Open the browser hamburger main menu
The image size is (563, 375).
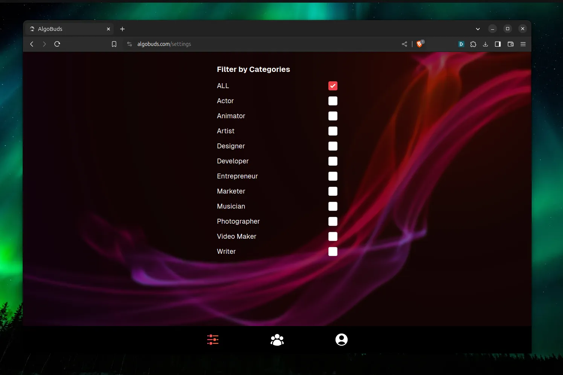coord(523,44)
